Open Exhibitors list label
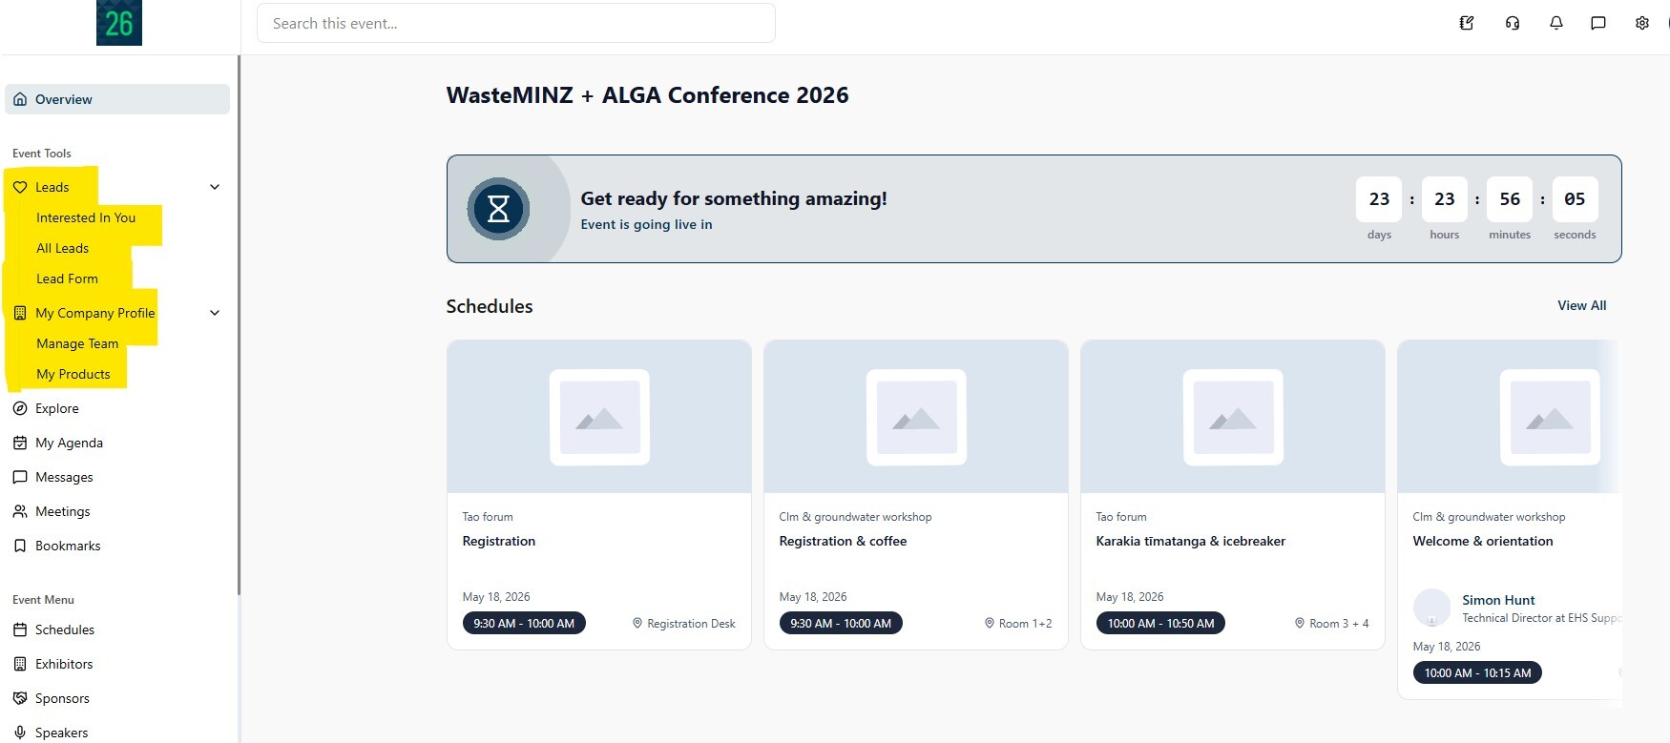This screenshot has height=743, width=1670. coord(64,664)
